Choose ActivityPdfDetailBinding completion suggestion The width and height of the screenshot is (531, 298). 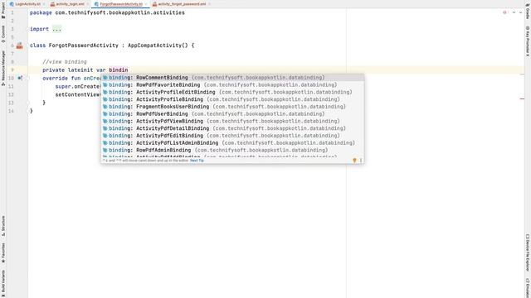(232, 128)
